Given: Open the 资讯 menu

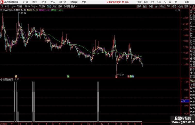Looking at the screenshot, I should click(x=44, y=2).
